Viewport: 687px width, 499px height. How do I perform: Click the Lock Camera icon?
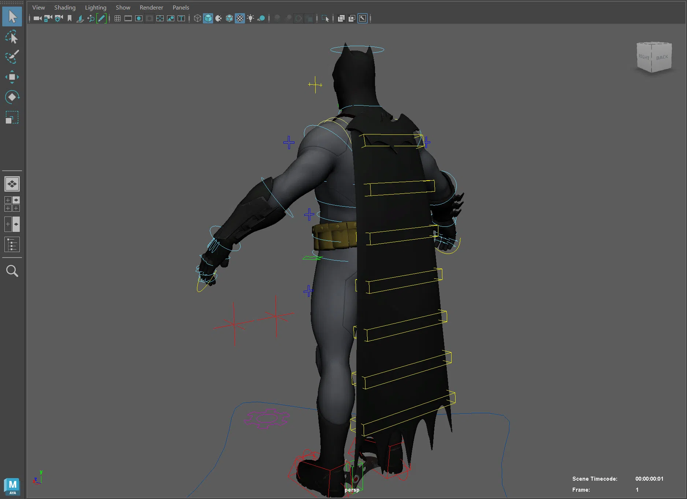click(x=48, y=18)
